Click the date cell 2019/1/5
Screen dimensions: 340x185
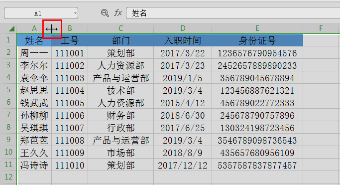tap(183, 78)
